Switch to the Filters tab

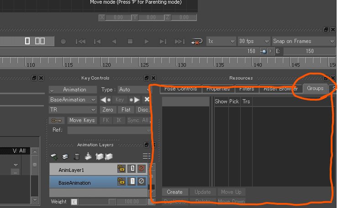point(247,89)
